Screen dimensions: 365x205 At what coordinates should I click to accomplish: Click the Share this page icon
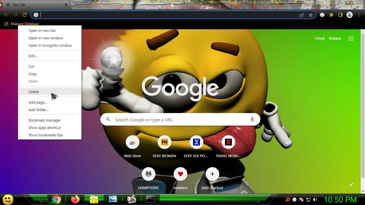(302, 15)
